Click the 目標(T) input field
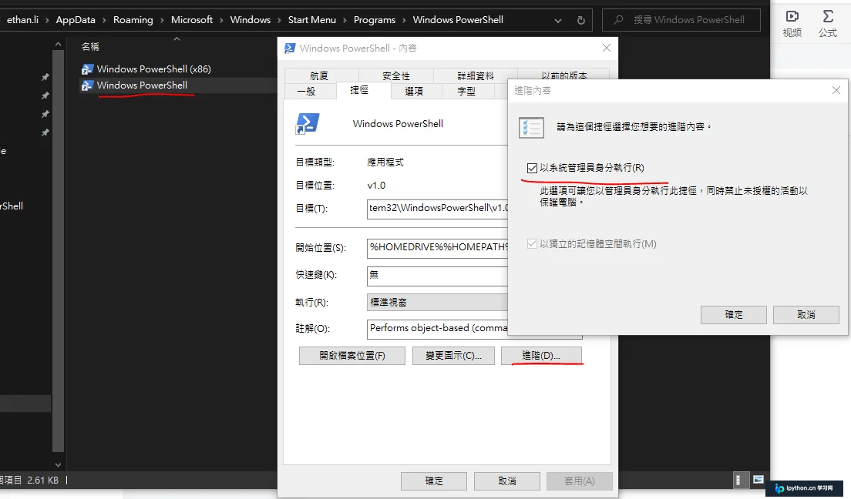 pos(437,208)
